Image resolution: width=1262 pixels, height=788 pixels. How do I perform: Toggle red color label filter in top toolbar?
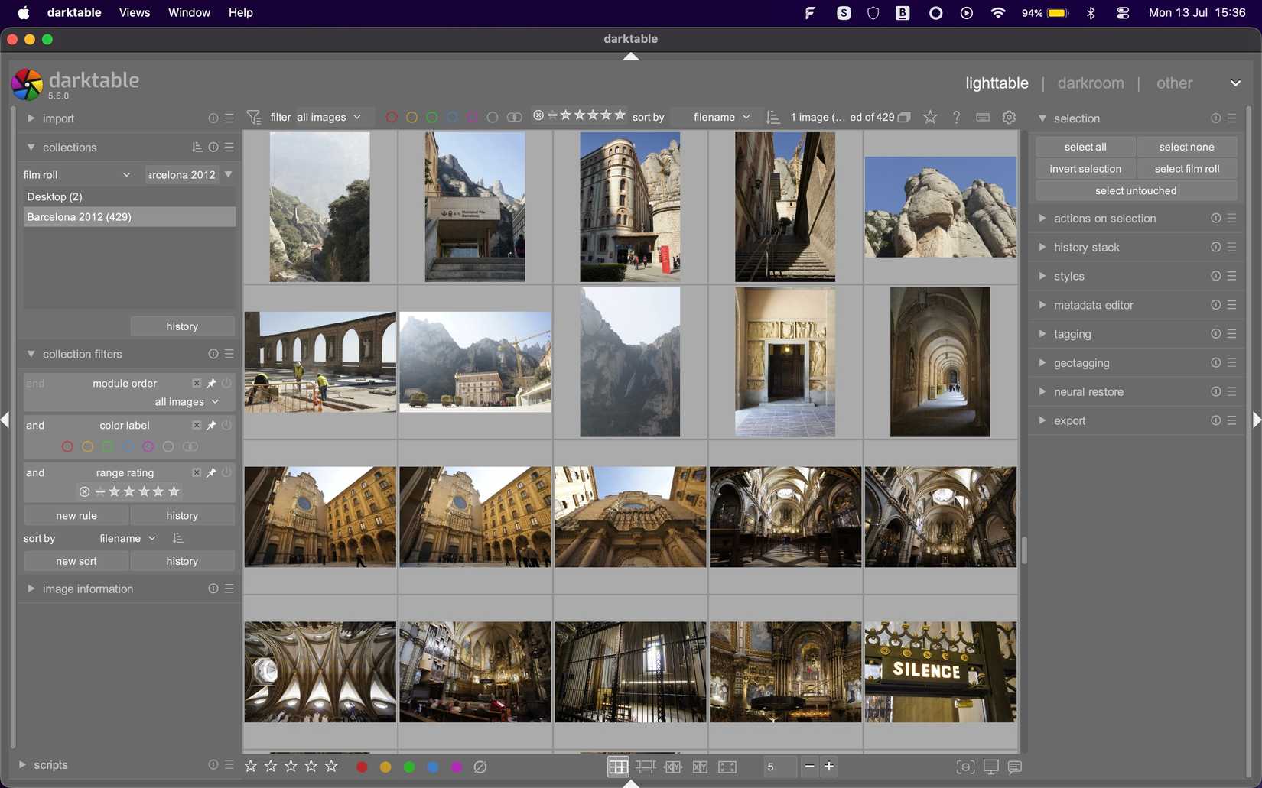pyautogui.click(x=392, y=117)
